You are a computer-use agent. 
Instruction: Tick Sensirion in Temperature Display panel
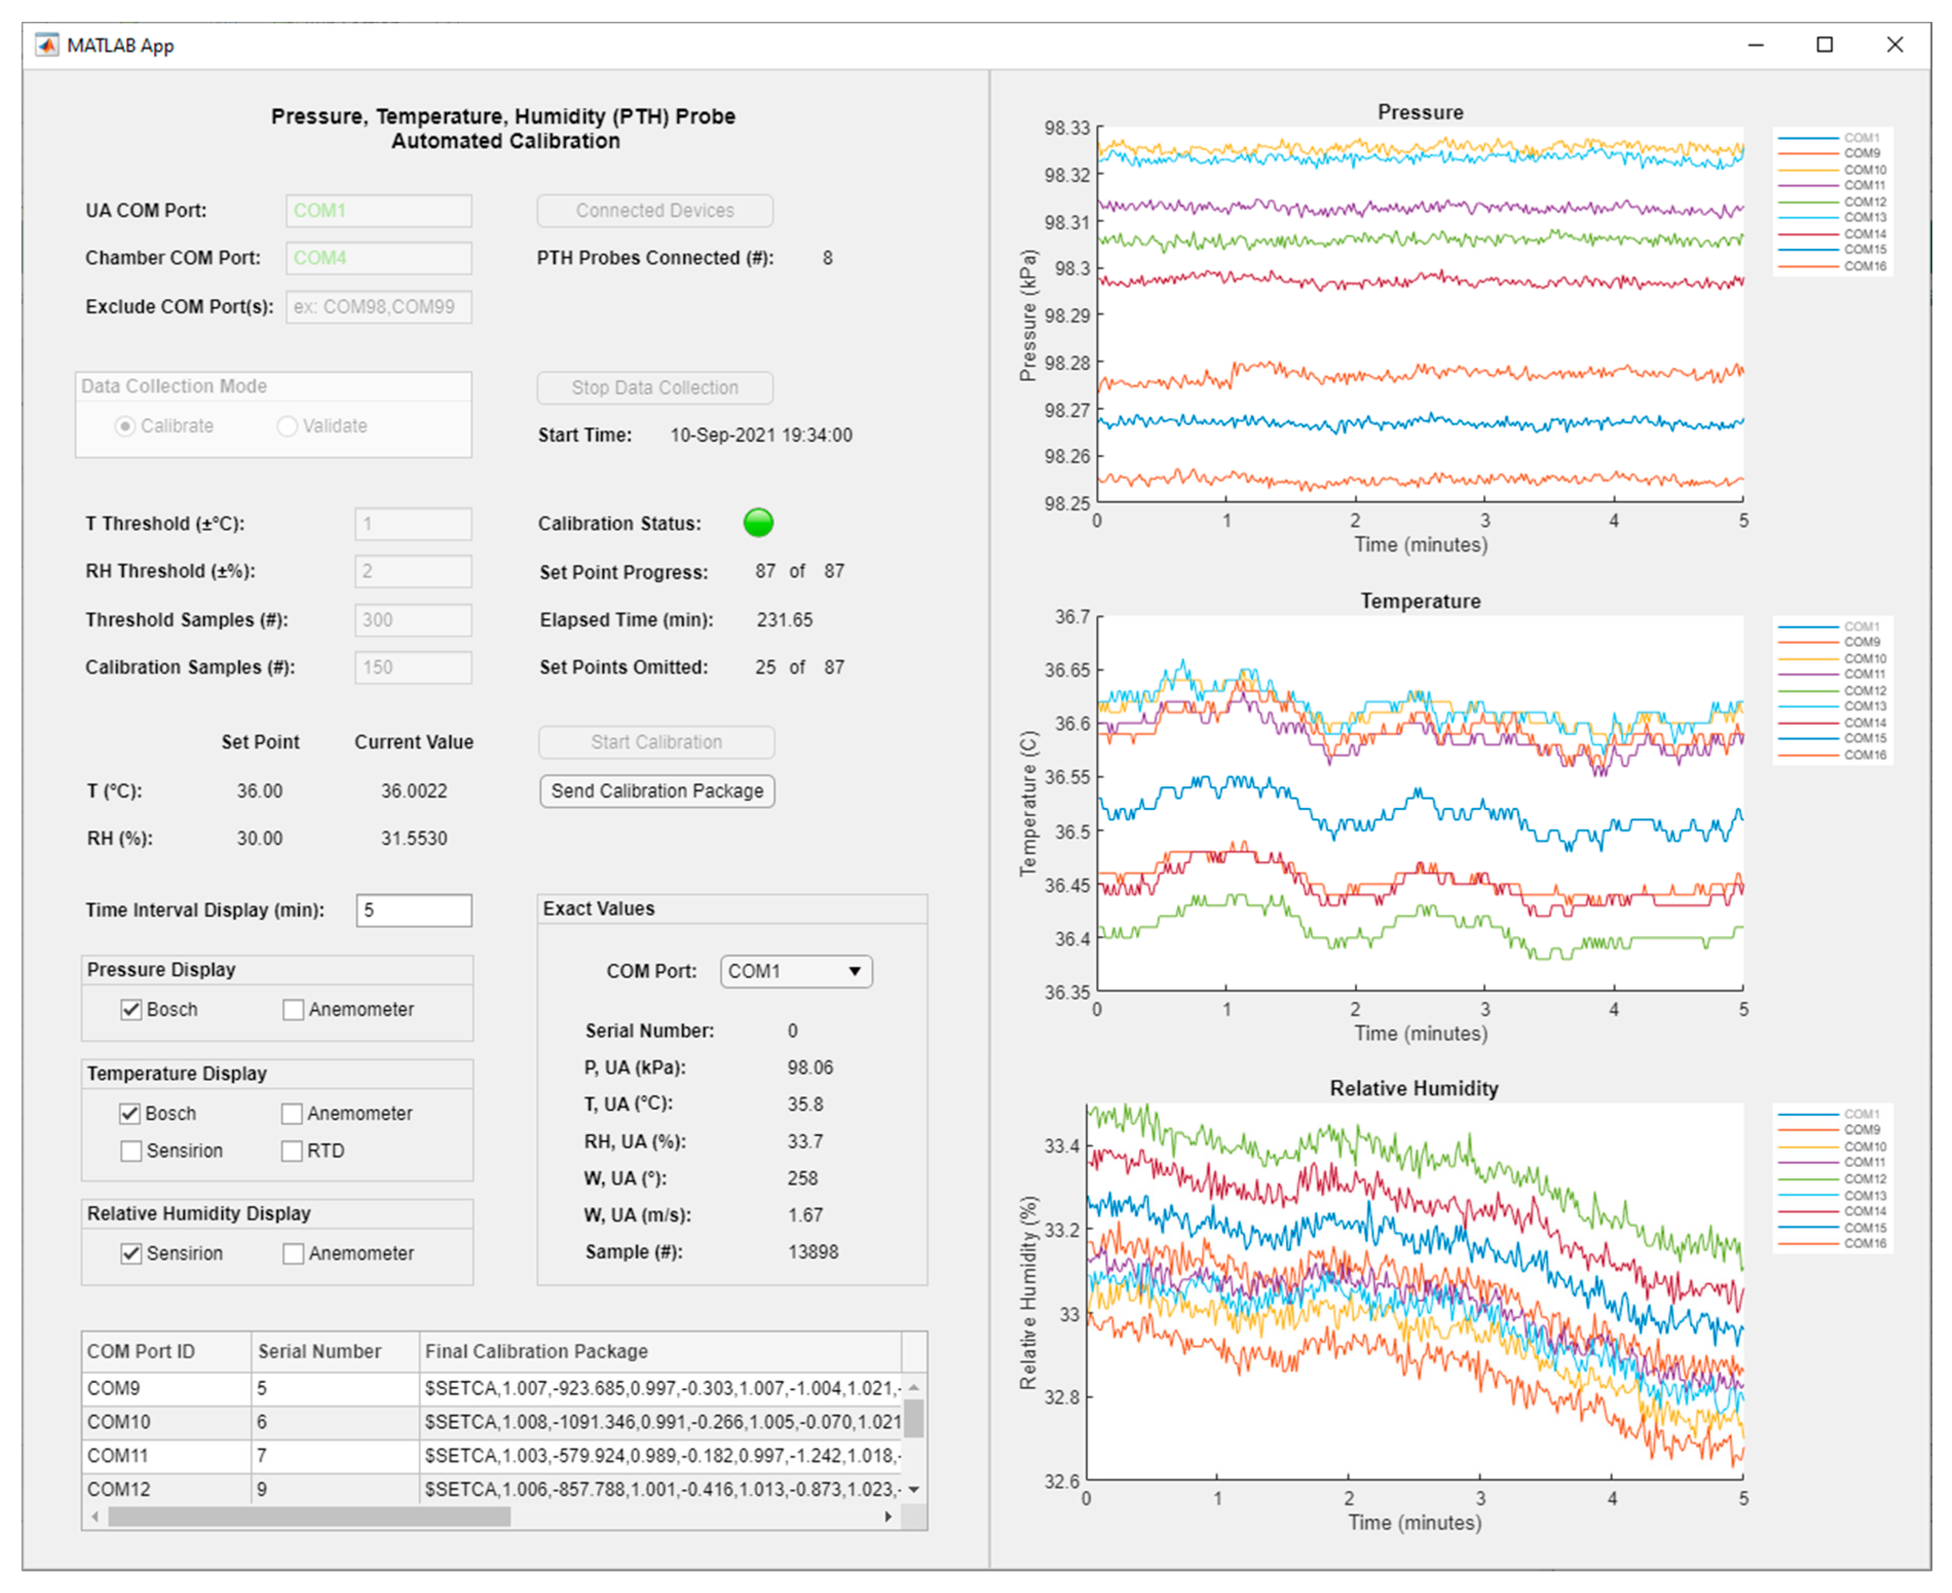[131, 1151]
